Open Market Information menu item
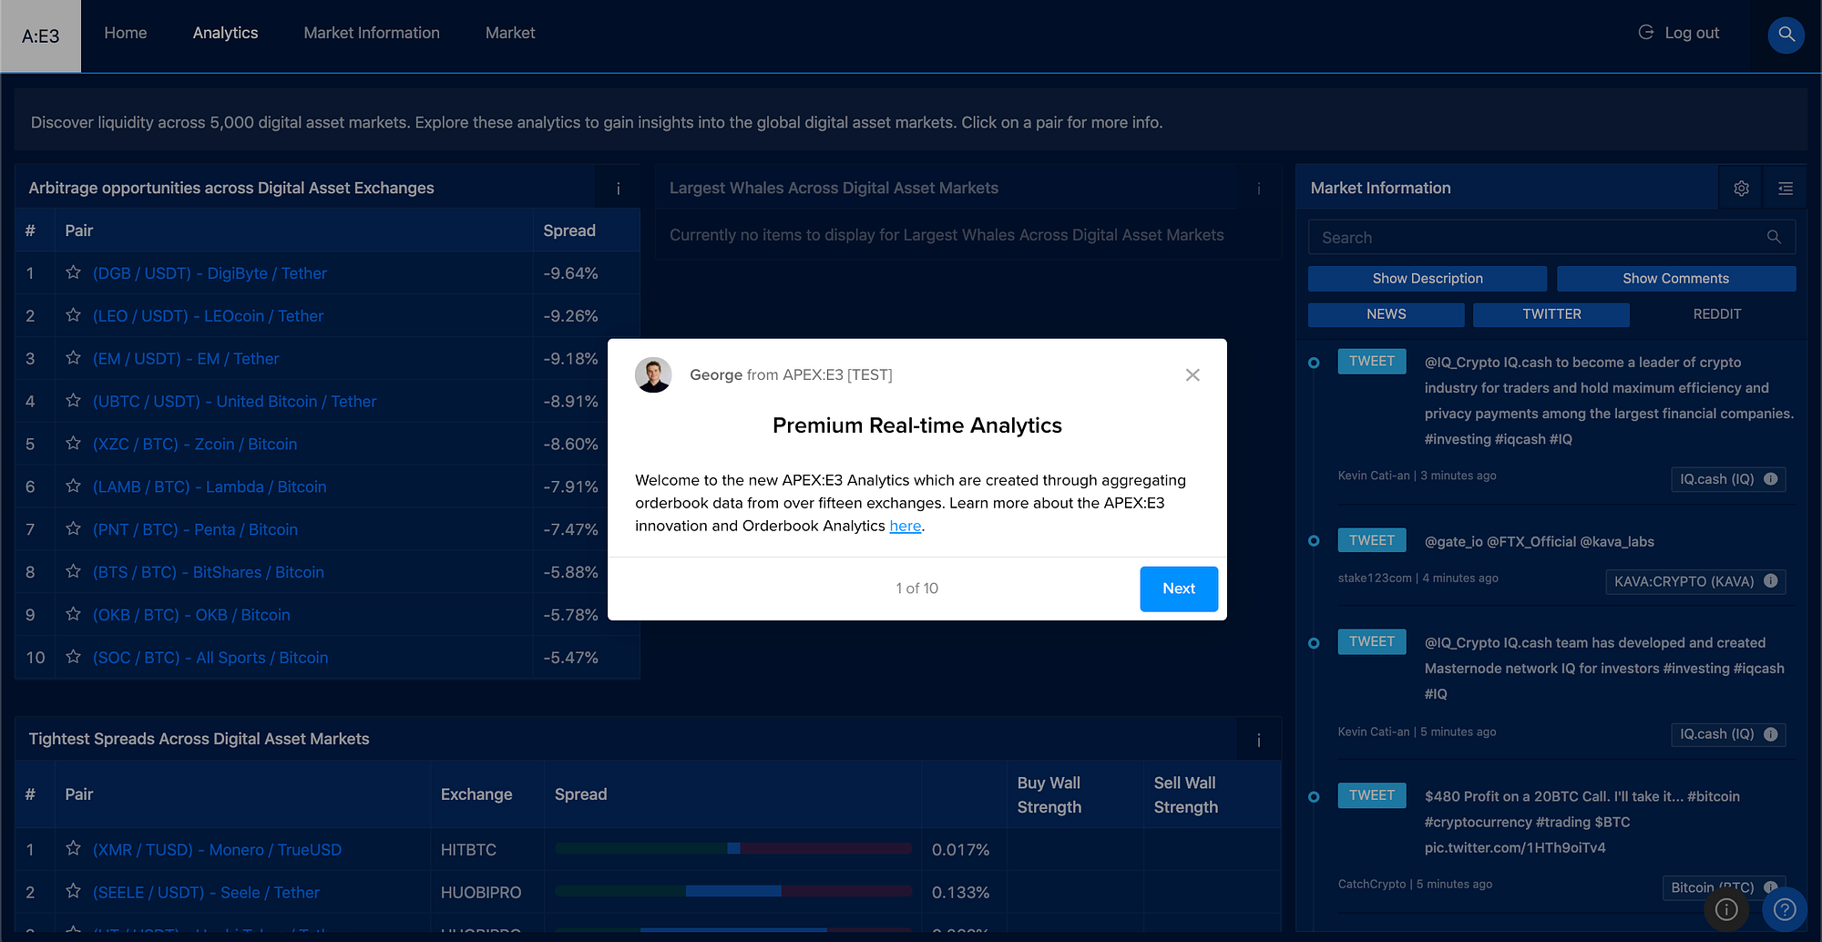 pos(372,33)
